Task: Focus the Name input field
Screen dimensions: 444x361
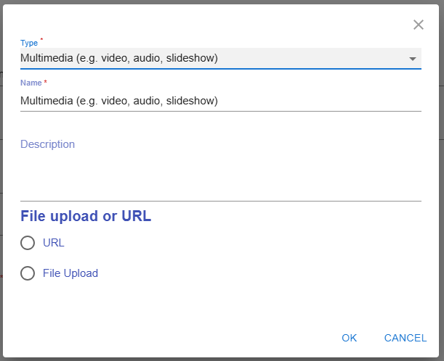Action: pos(218,101)
